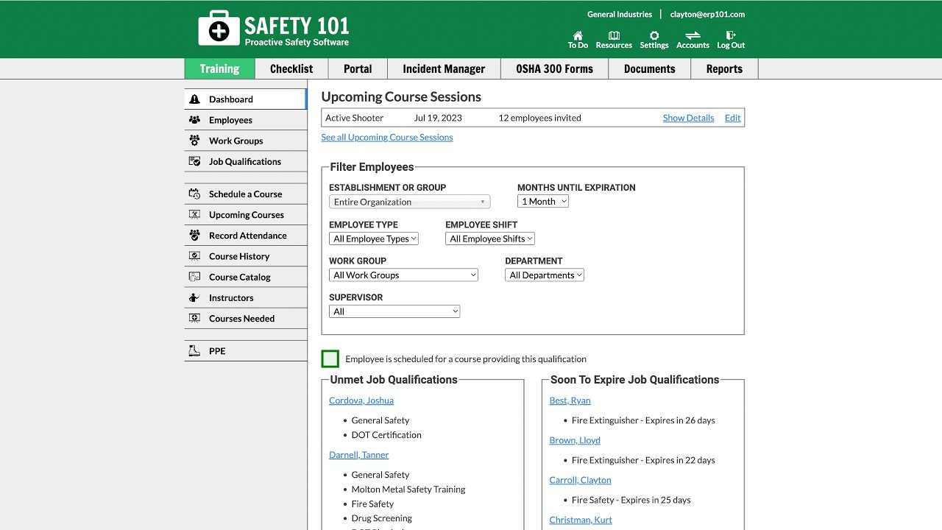Open the To Do home icon

578,35
